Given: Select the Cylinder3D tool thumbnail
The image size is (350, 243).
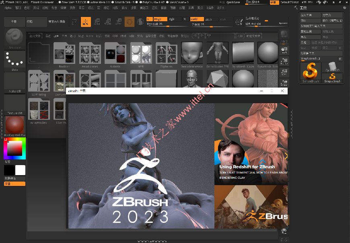Looking at the screenshot, I should [332, 67].
